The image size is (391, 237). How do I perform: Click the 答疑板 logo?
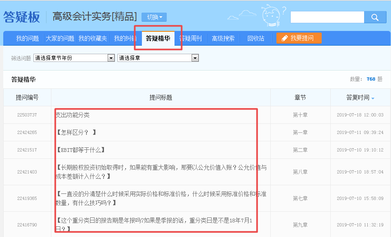(22, 17)
